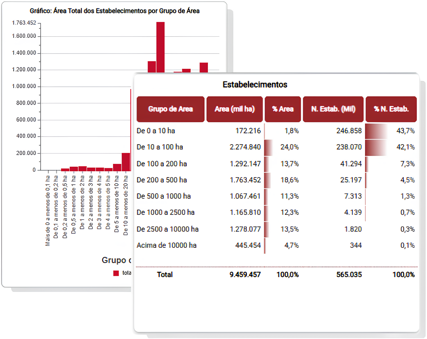Select the '% Area' column header

point(283,109)
